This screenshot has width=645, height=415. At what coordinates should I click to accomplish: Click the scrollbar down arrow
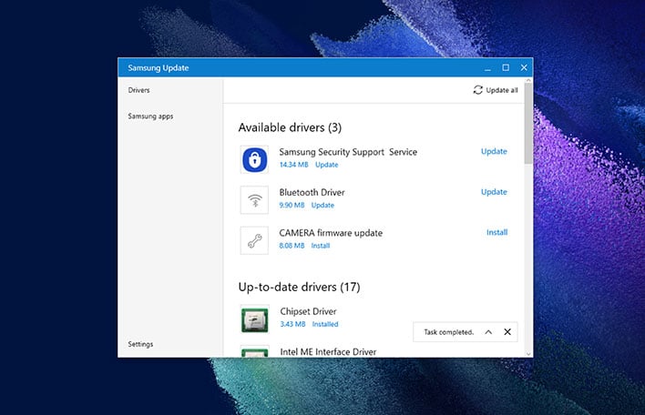[x=528, y=354]
